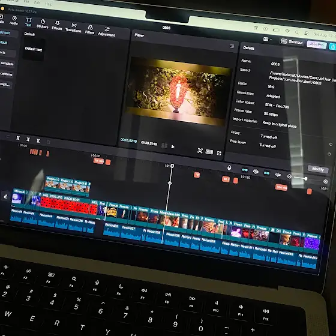
Task: Open the File menu in macOS menu bar
Action: click(x=26, y=1)
